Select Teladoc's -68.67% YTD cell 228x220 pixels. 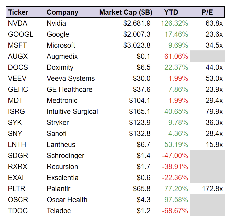pos(175,211)
